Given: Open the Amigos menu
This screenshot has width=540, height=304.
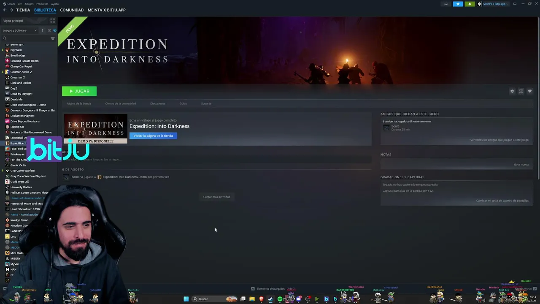Looking at the screenshot, I should (29, 4).
